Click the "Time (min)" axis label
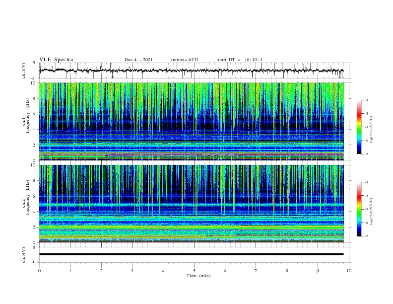This screenshot has width=393, height=304. pos(198,276)
